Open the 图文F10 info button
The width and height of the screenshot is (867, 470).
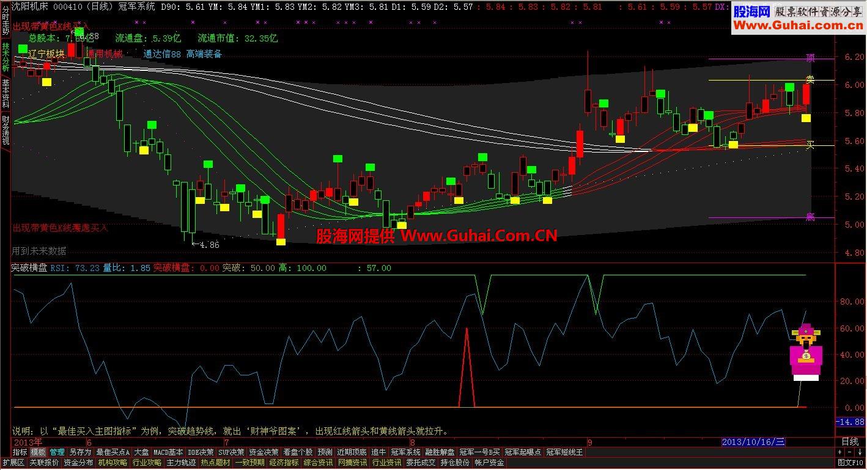[850, 463]
